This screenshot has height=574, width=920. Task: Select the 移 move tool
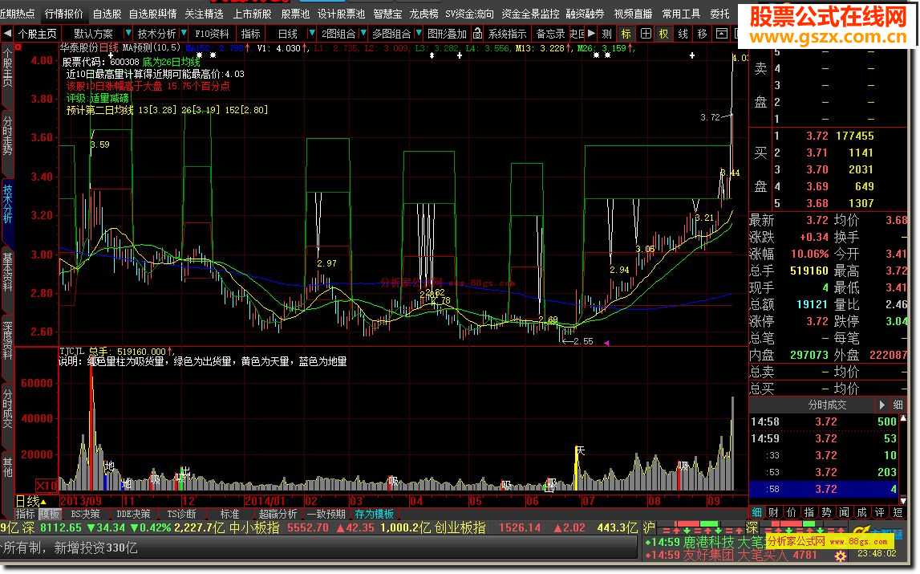pyautogui.click(x=702, y=34)
